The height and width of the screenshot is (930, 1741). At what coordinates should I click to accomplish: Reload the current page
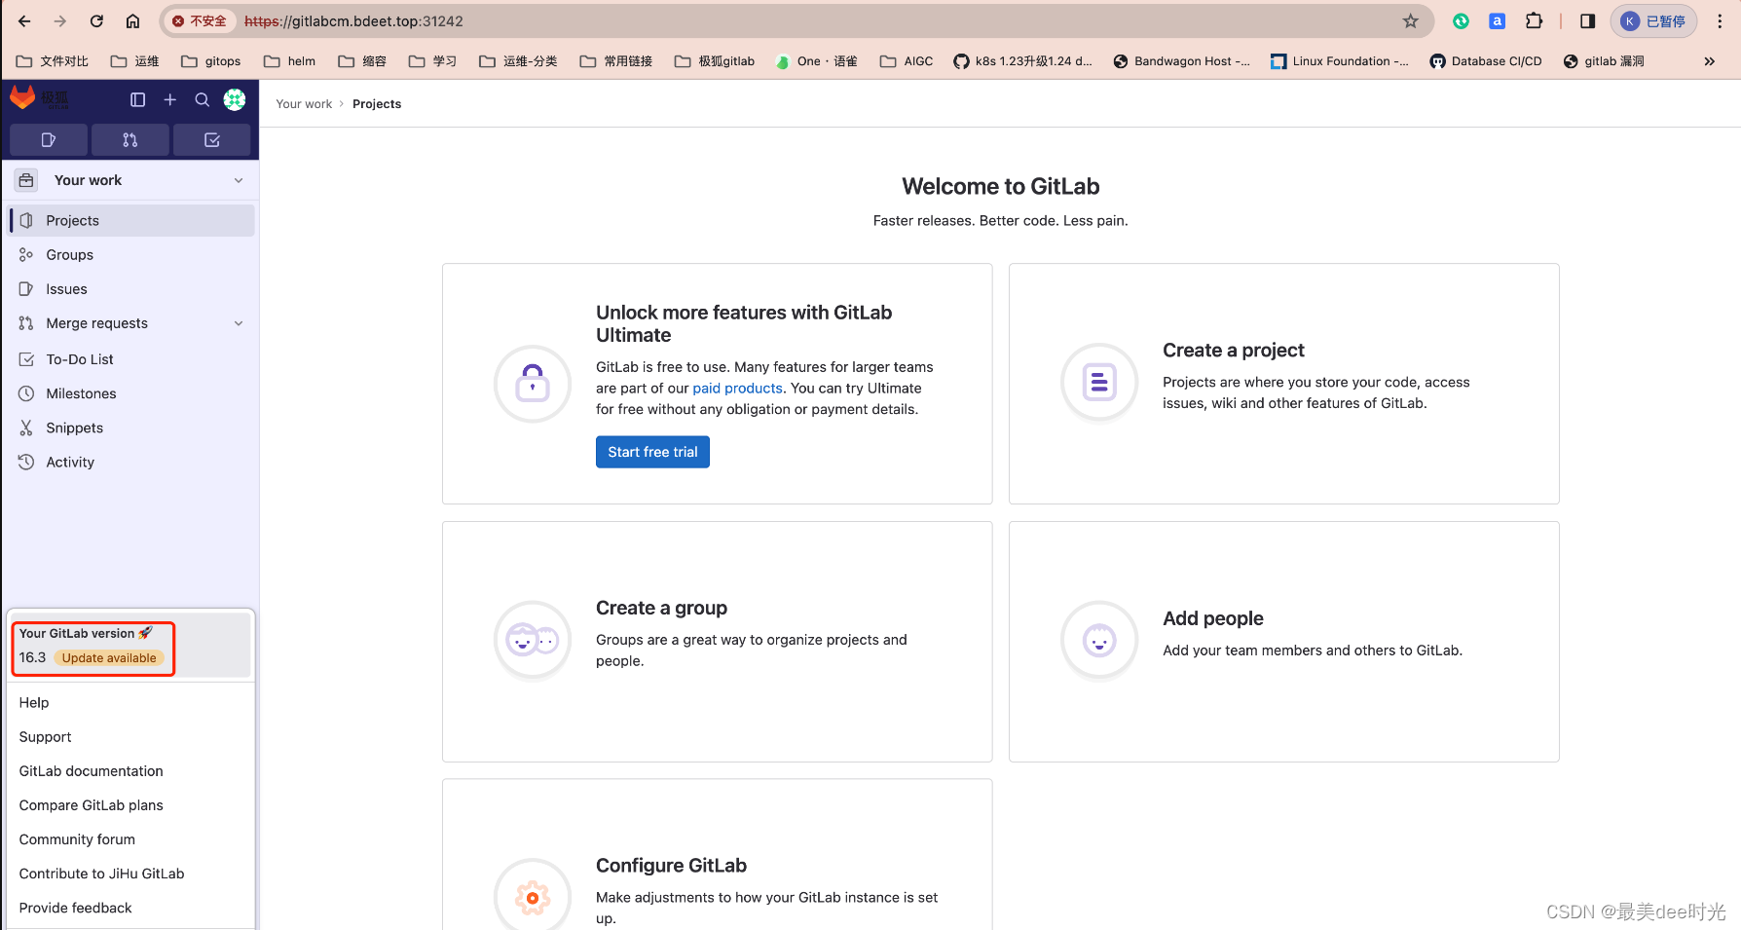[x=96, y=21]
